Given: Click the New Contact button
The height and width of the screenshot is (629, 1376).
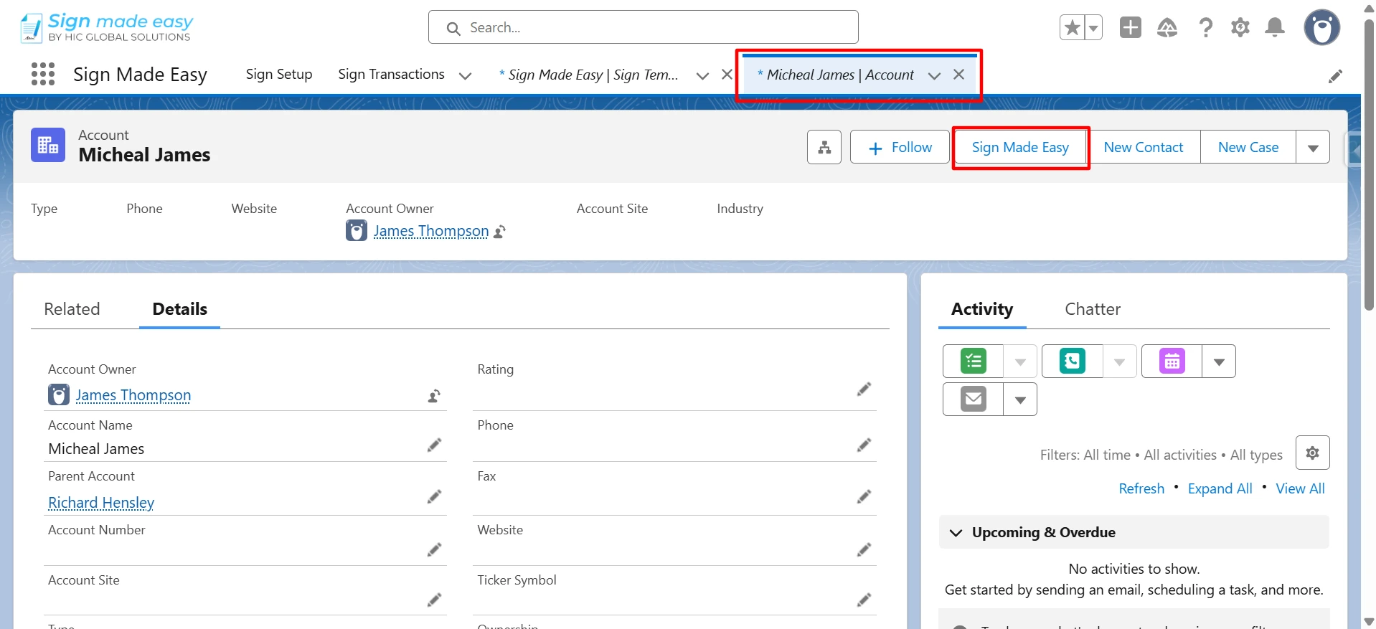Looking at the screenshot, I should [1144, 147].
